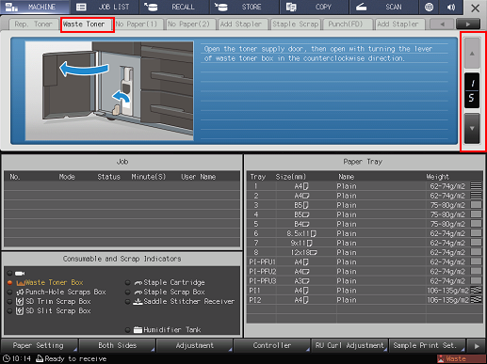Image resolution: width=487 pixels, height=364 pixels.
Task: Switch to the JOB LIST tab
Action: pyautogui.click(x=105, y=7)
